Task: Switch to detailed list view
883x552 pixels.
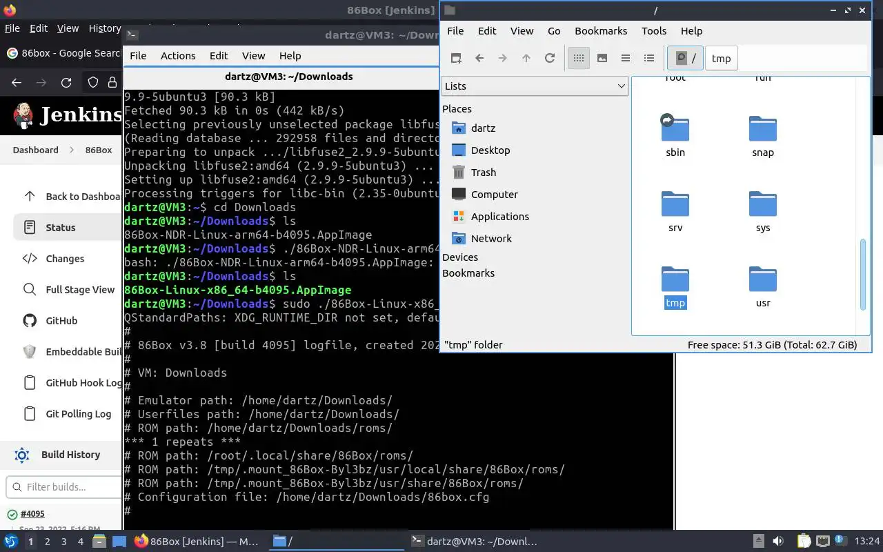Action: (649, 58)
